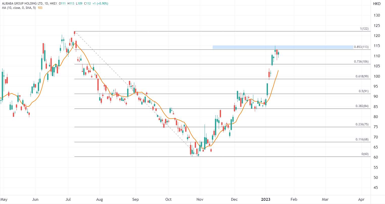Click 55 on the price axis
Screen dimensions: 385x204
point(376,168)
